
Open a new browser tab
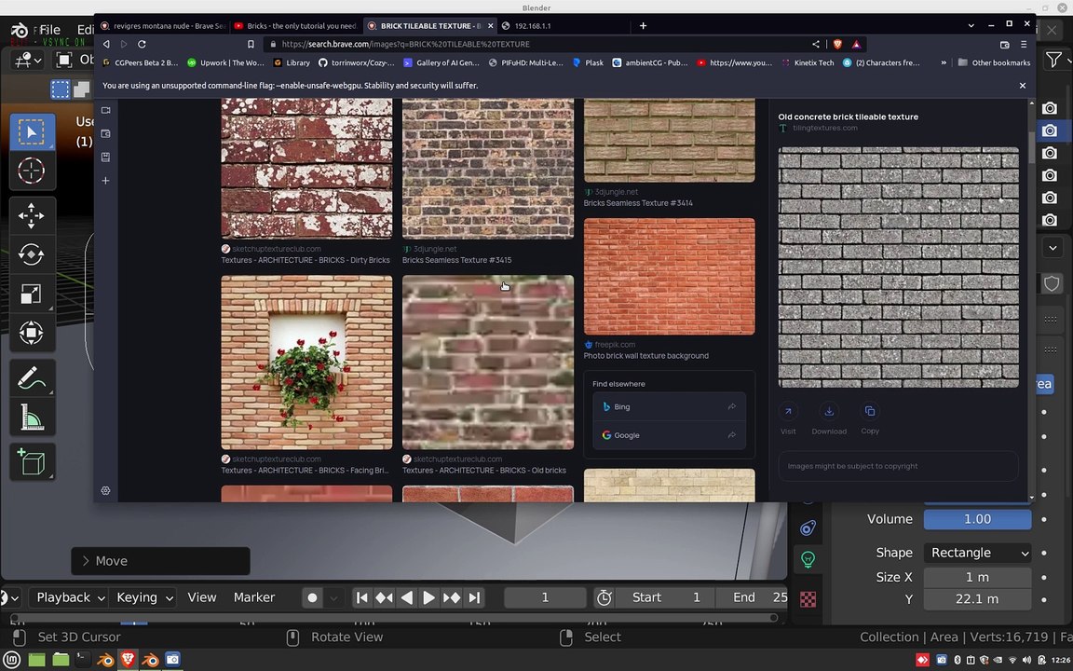pos(643,25)
